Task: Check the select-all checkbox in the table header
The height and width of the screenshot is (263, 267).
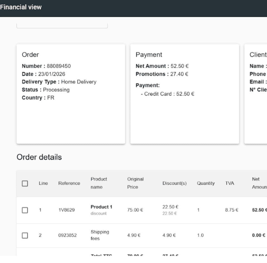Action: point(25,183)
